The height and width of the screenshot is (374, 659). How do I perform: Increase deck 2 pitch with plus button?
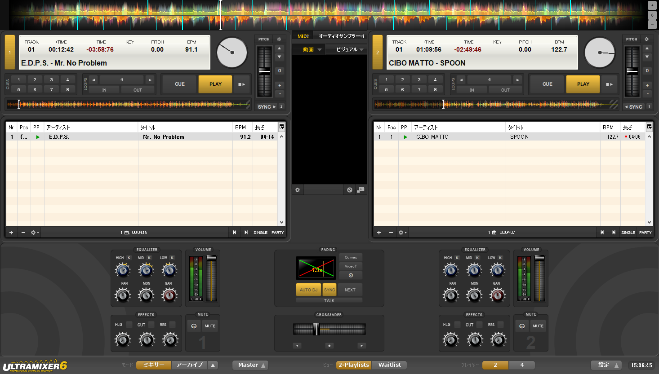pos(647,85)
